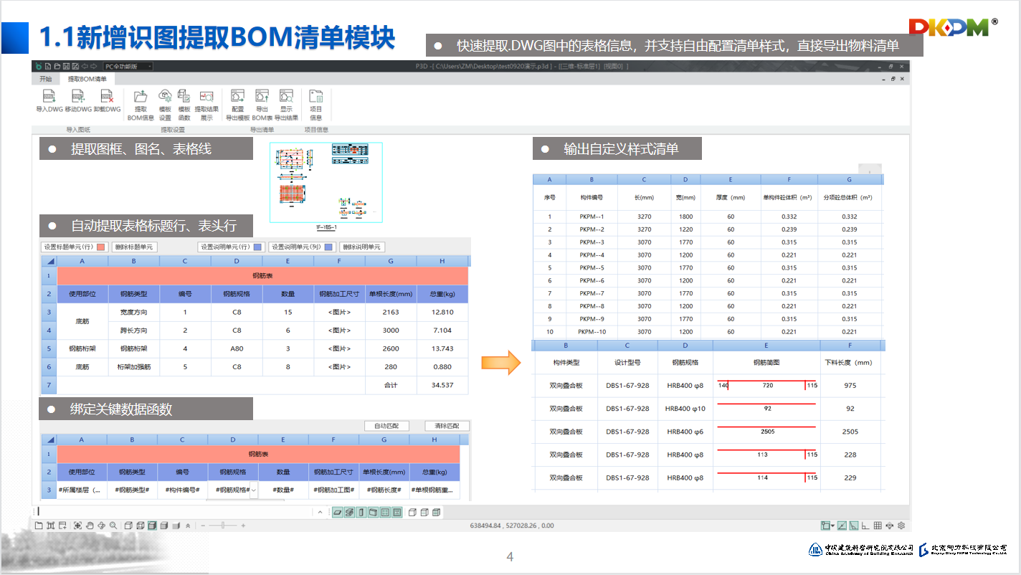Click the 合计 cell in rebar table

[x=391, y=385]
